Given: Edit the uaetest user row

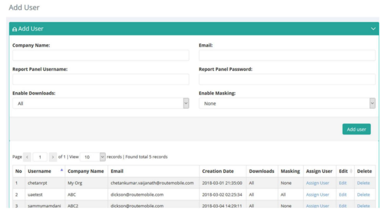Looking at the screenshot, I should coord(343,195).
